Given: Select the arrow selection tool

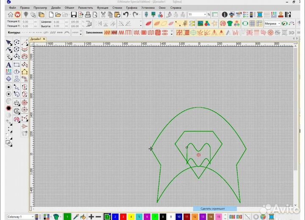Looking at the screenshot, I should pos(9,43).
